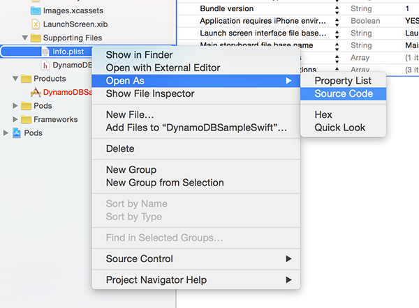Choose Show in Finder
419x308 pixels.
click(139, 55)
